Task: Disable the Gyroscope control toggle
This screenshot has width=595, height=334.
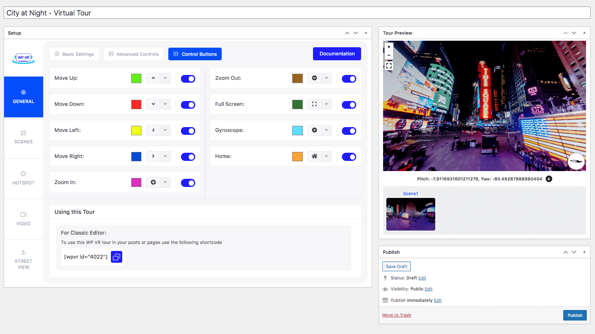Action: click(349, 131)
